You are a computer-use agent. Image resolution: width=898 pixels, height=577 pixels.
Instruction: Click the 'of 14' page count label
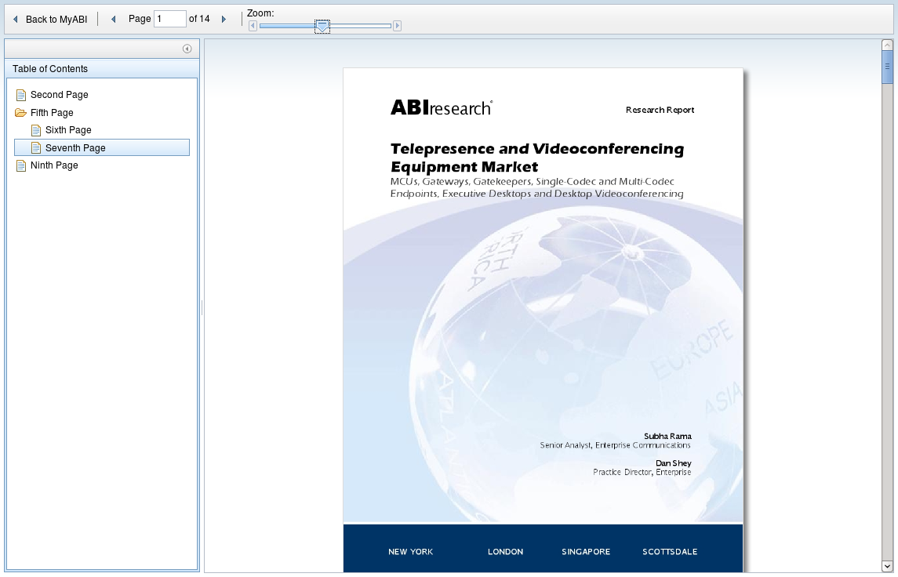[x=199, y=19]
